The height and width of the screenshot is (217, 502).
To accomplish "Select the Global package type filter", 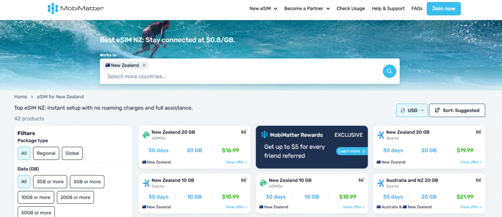I will pyautogui.click(x=72, y=153).
